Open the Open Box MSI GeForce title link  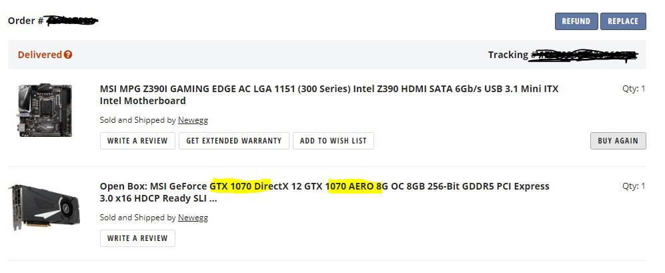coord(324,192)
